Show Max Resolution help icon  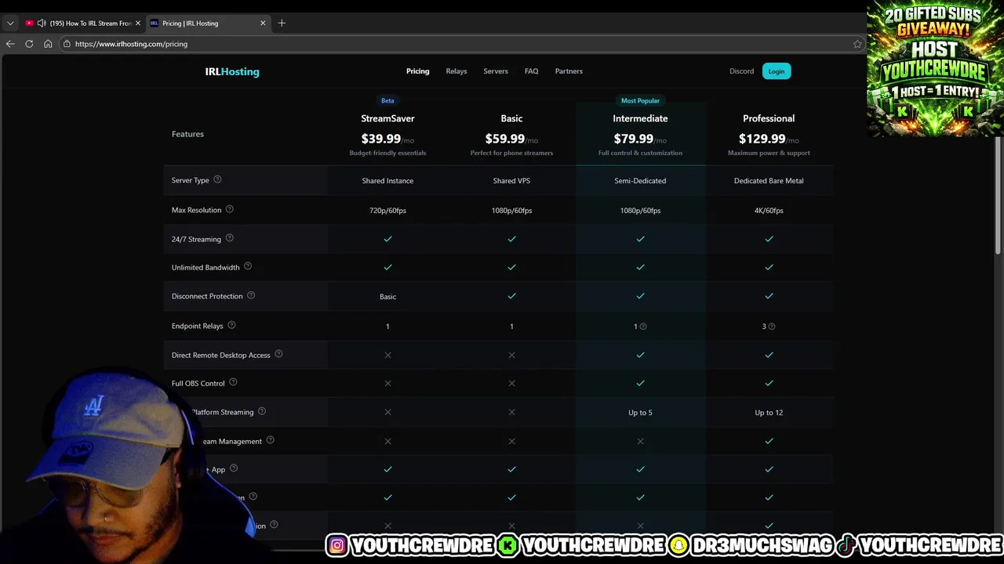pyautogui.click(x=230, y=209)
